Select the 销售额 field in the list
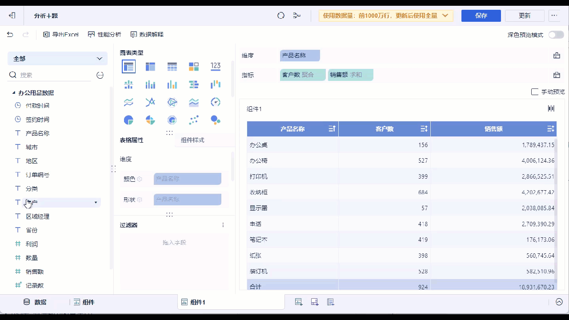Screen dimensions: 569x320 35,272
